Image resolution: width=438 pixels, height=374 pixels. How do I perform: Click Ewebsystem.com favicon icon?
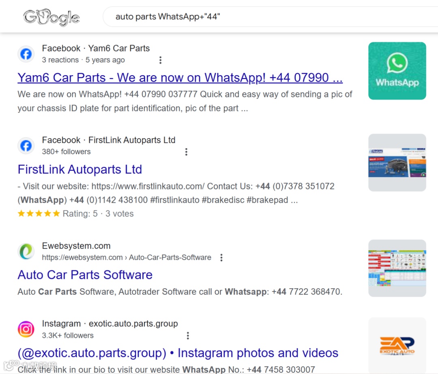click(x=26, y=251)
